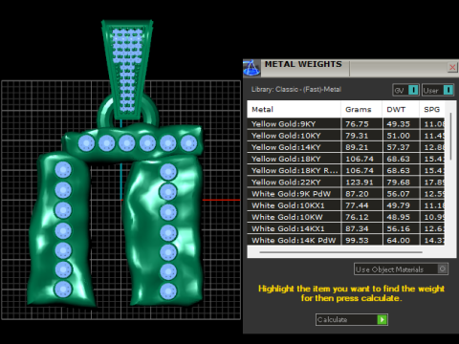This screenshot has width=459, height=344.
Task: Click the Metal Weights flask icon
Action: point(251,68)
